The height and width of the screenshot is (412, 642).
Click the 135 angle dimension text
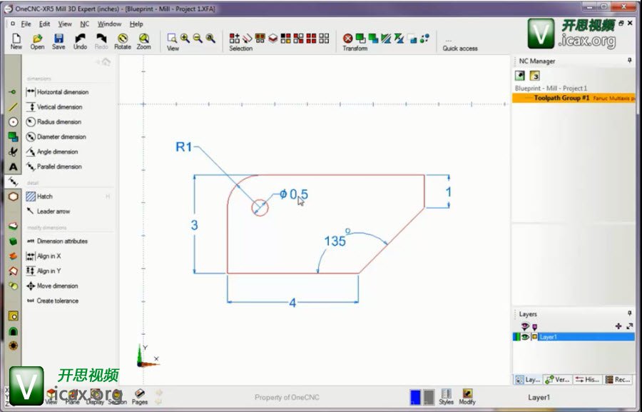point(335,241)
